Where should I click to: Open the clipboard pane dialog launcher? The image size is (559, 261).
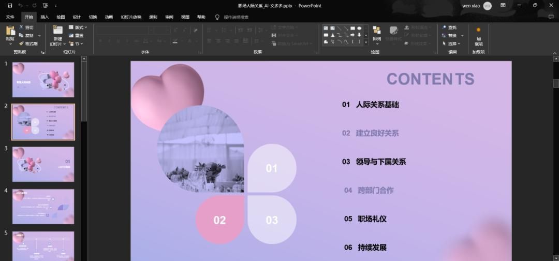click(42, 52)
